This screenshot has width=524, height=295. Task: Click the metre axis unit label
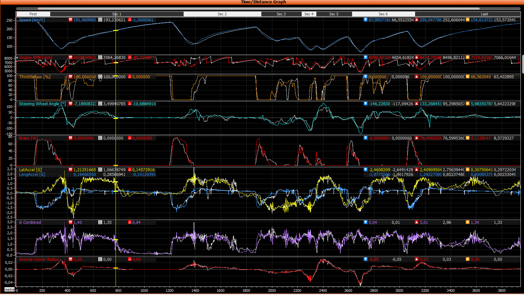[9, 290]
